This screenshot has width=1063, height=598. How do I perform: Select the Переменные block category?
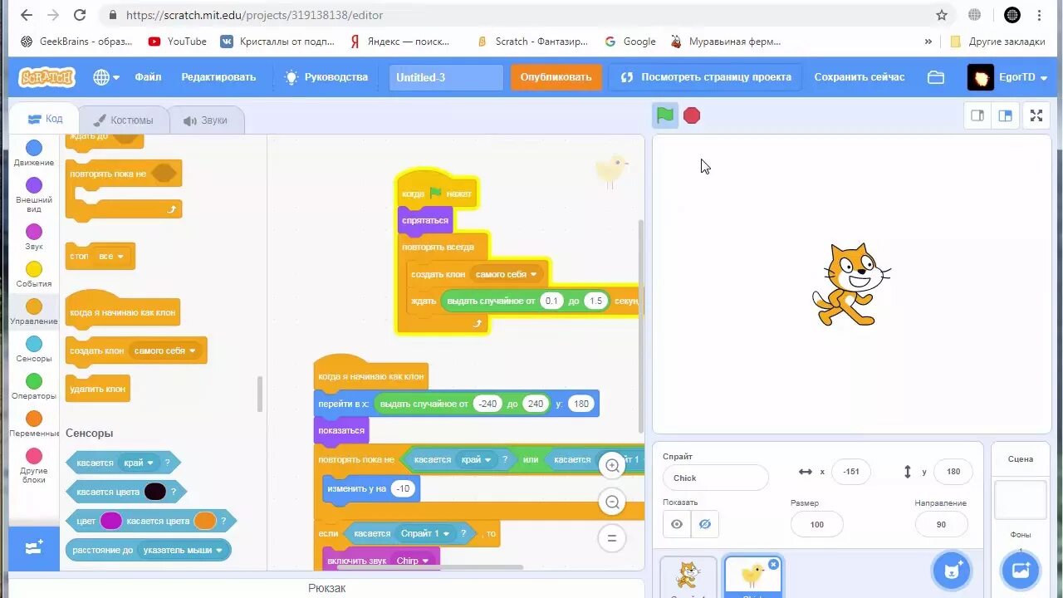click(x=34, y=424)
